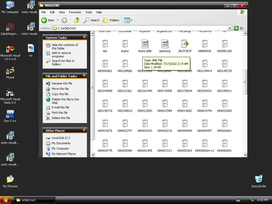Select the KB3092601 file icon
This screenshot has height=204, width=272.
click(105, 64)
